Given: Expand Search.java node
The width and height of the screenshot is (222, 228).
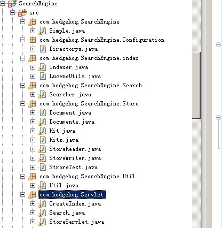Looking at the screenshot, I should click(x=33, y=213).
